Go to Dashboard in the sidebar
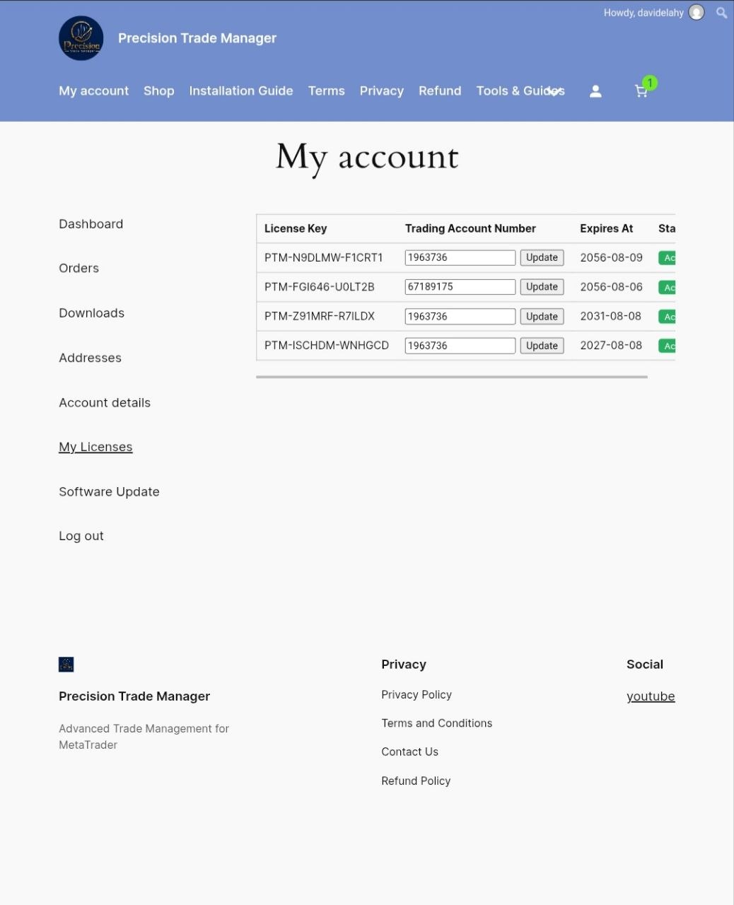 tap(91, 224)
